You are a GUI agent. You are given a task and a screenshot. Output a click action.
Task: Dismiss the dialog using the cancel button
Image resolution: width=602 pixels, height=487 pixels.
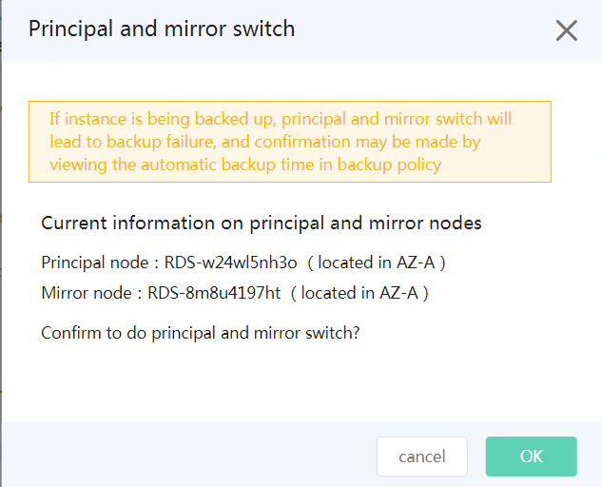pos(422,457)
